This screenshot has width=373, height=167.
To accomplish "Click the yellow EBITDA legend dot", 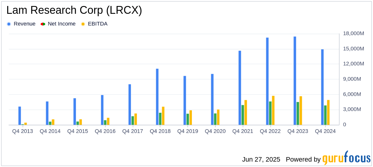I will coord(83,24).
